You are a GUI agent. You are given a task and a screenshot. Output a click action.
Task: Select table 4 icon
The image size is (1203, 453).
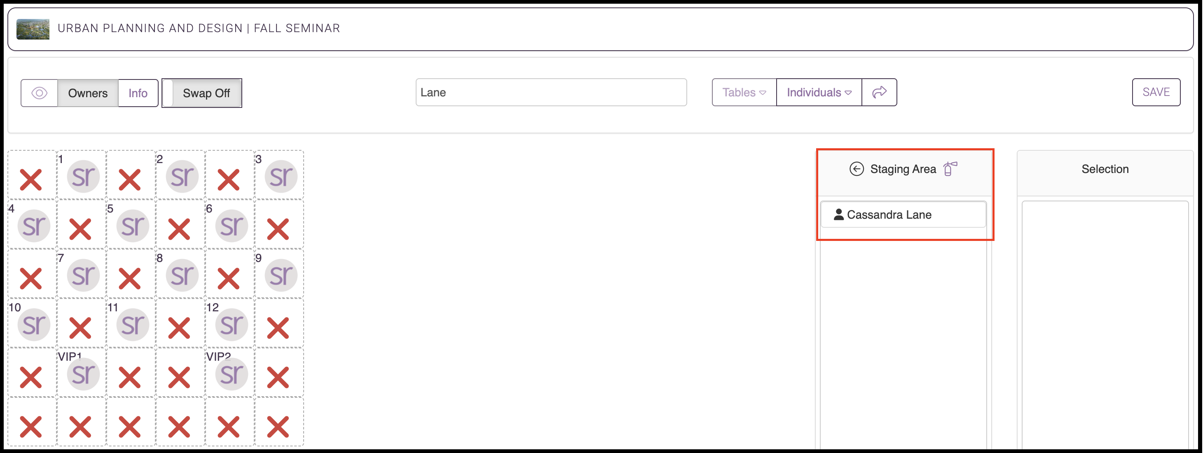coord(34,226)
